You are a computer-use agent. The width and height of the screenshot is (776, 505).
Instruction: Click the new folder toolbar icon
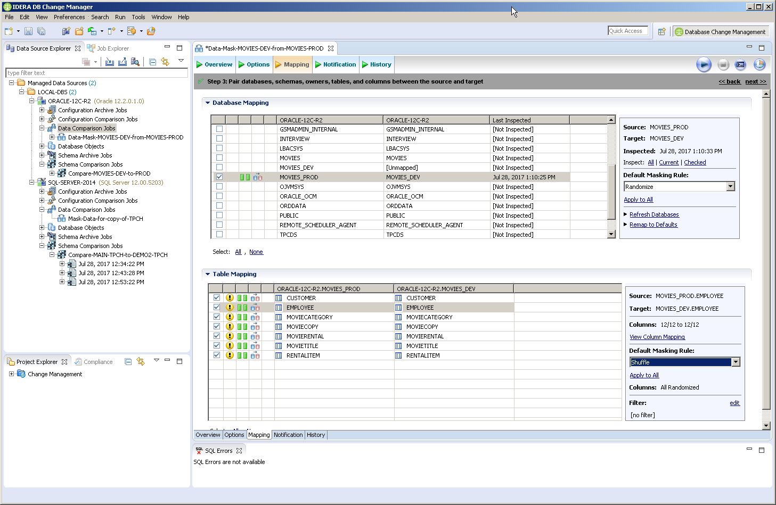(x=79, y=31)
